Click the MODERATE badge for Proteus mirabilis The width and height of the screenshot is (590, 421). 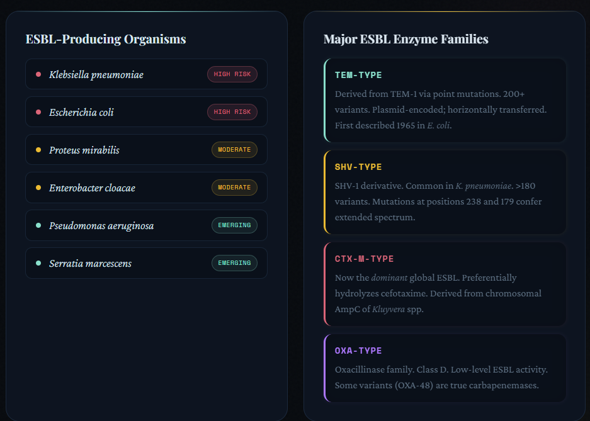234,150
